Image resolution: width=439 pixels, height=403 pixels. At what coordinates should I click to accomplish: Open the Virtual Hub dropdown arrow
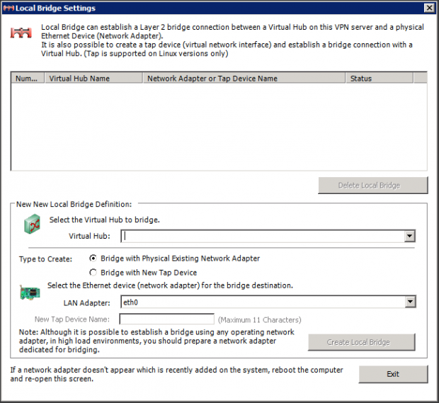click(409, 236)
